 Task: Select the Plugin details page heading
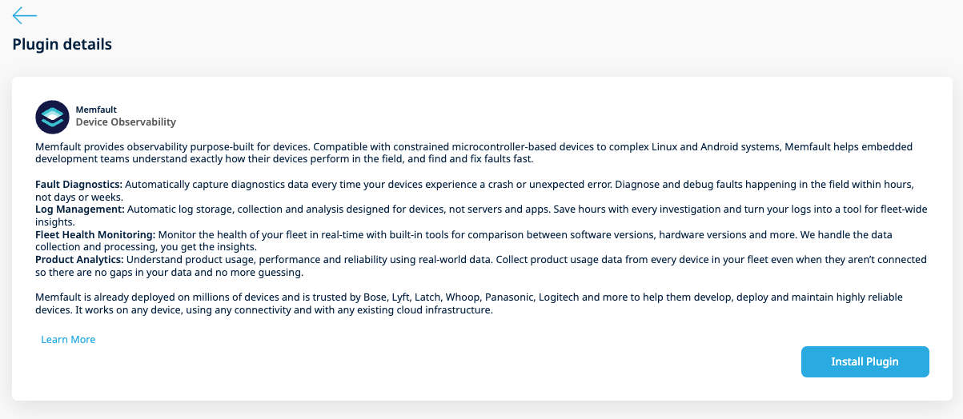[62, 45]
